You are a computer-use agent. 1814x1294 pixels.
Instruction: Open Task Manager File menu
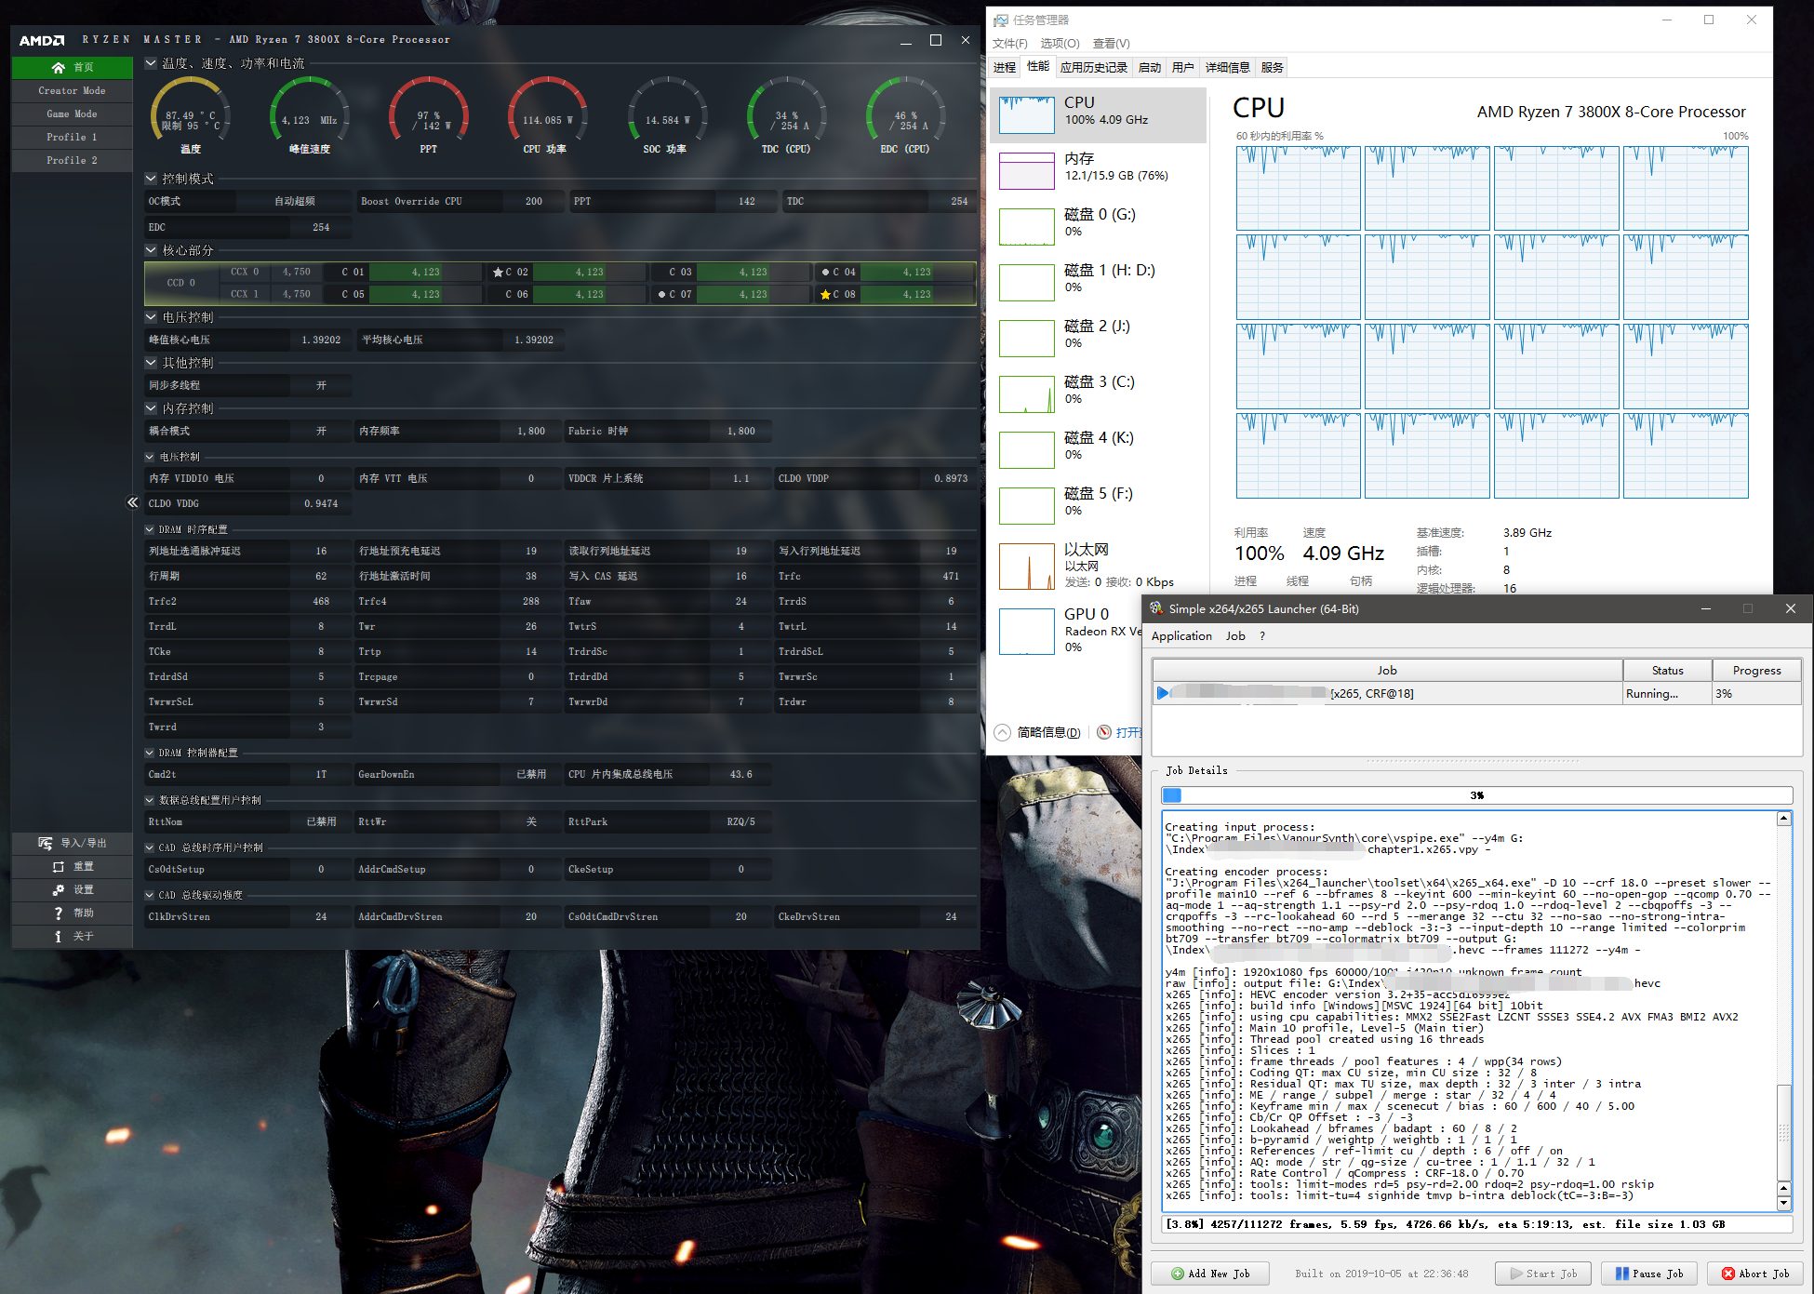point(1010,44)
